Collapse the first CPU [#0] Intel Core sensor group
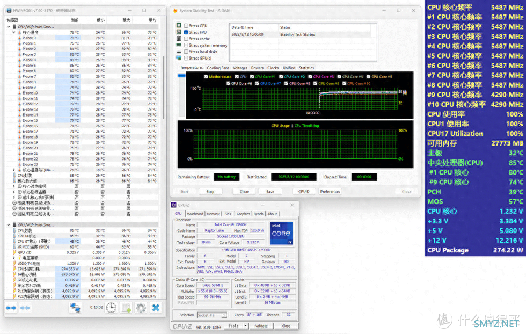The width and height of the screenshot is (526, 334). (x=9, y=26)
